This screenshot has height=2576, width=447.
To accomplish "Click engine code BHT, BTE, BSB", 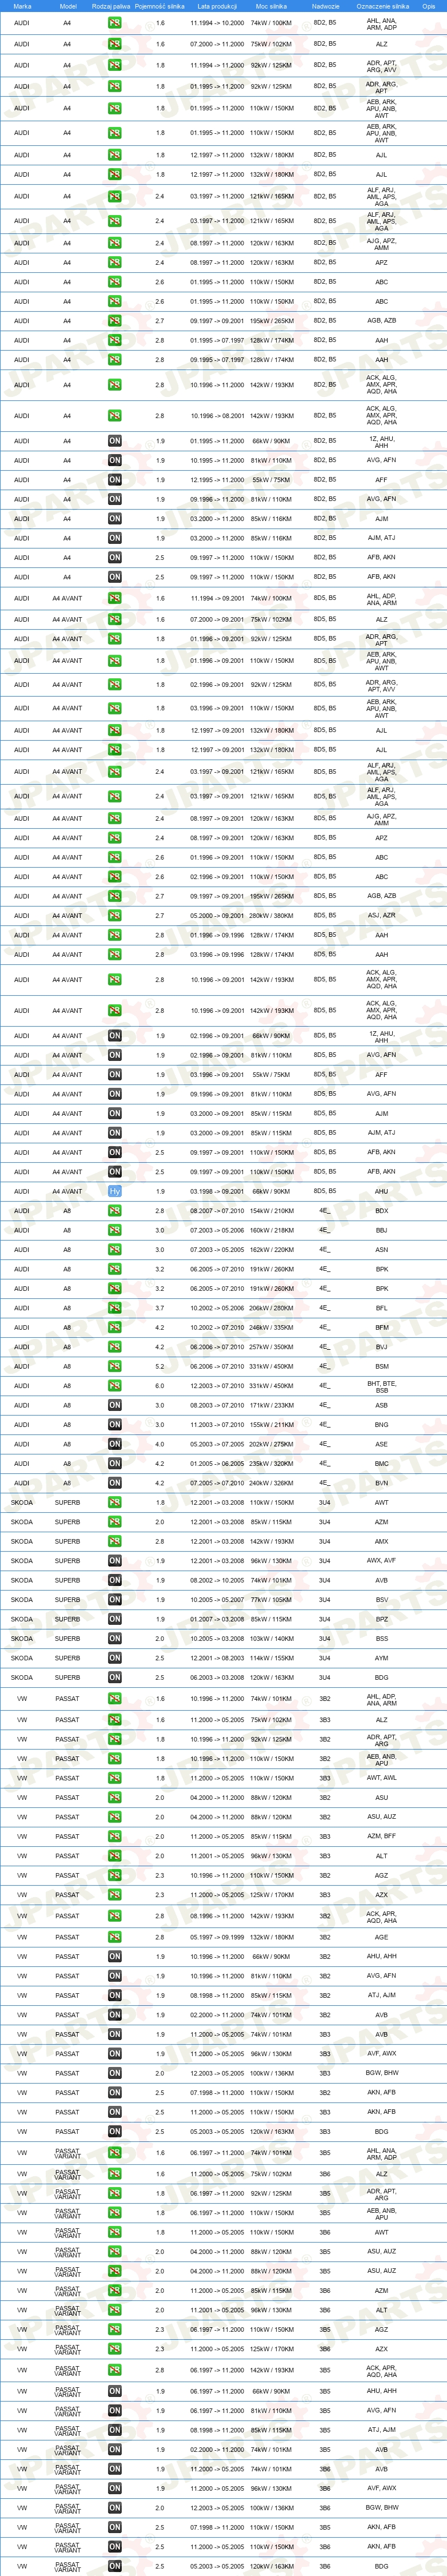I will click(x=381, y=1387).
